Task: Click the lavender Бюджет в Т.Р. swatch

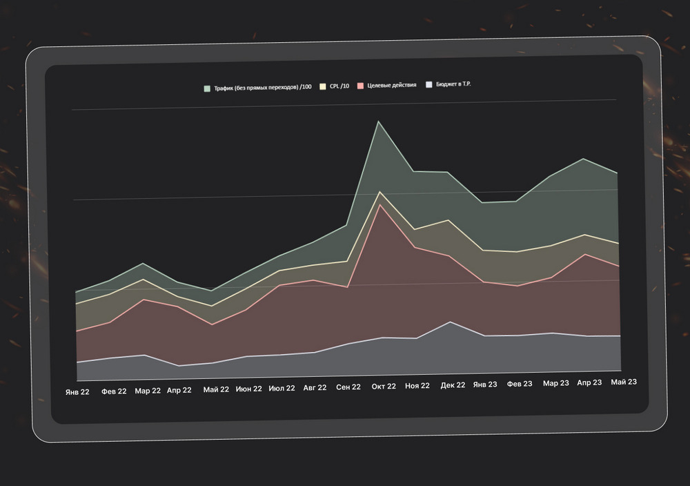Action: point(429,84)
